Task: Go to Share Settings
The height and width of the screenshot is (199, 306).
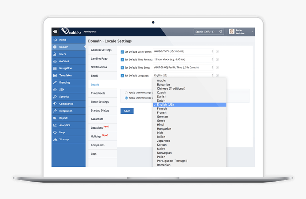Action: (x=102, y=102)
